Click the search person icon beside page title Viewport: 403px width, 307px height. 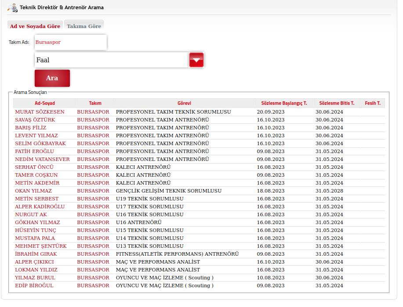12,7
